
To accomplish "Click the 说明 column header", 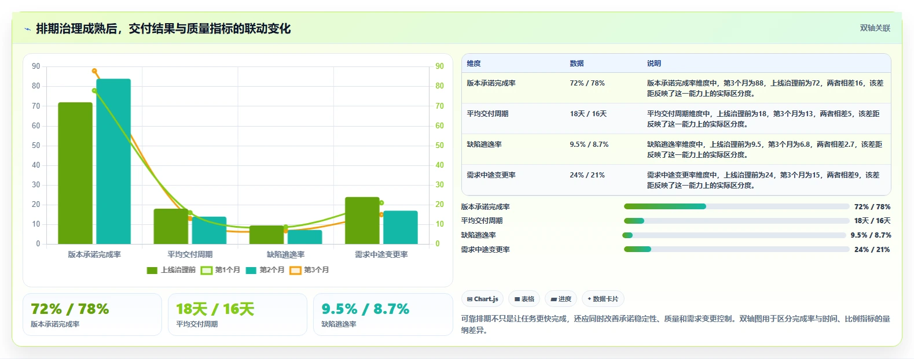I will 654,64.
